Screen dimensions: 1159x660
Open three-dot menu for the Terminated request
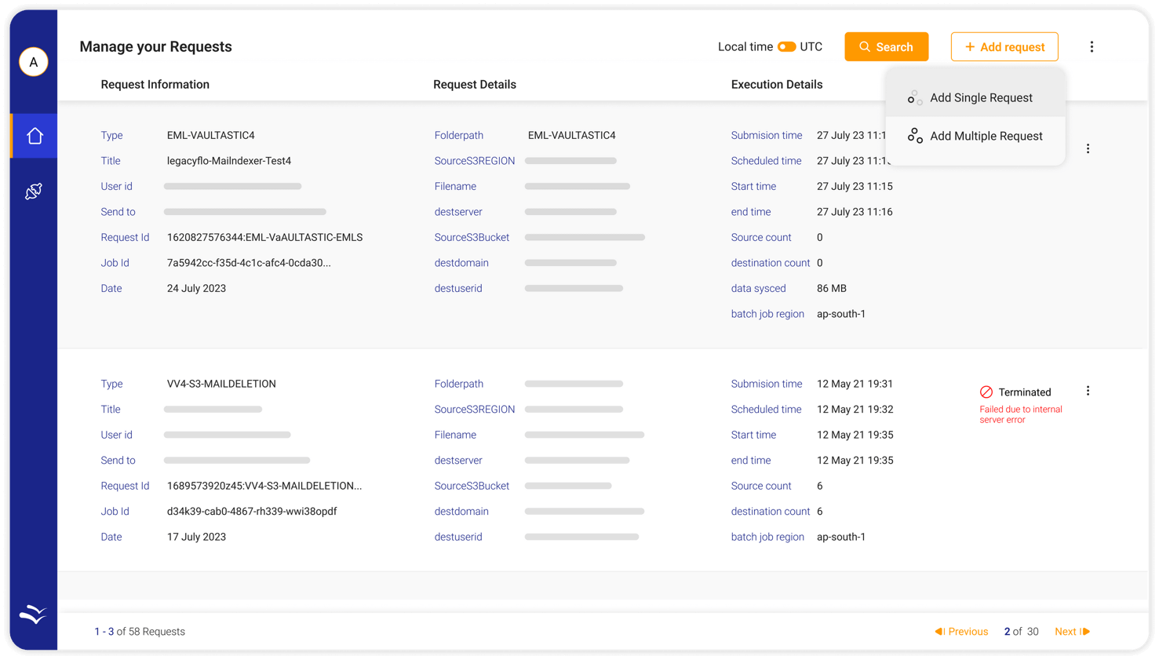[x=1088, y=391]
